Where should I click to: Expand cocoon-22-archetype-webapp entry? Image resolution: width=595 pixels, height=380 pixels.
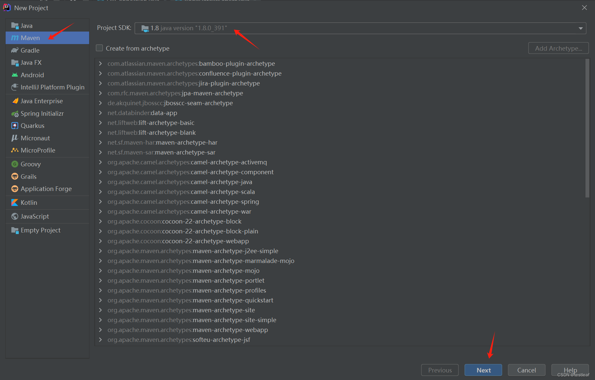(101, 241)
